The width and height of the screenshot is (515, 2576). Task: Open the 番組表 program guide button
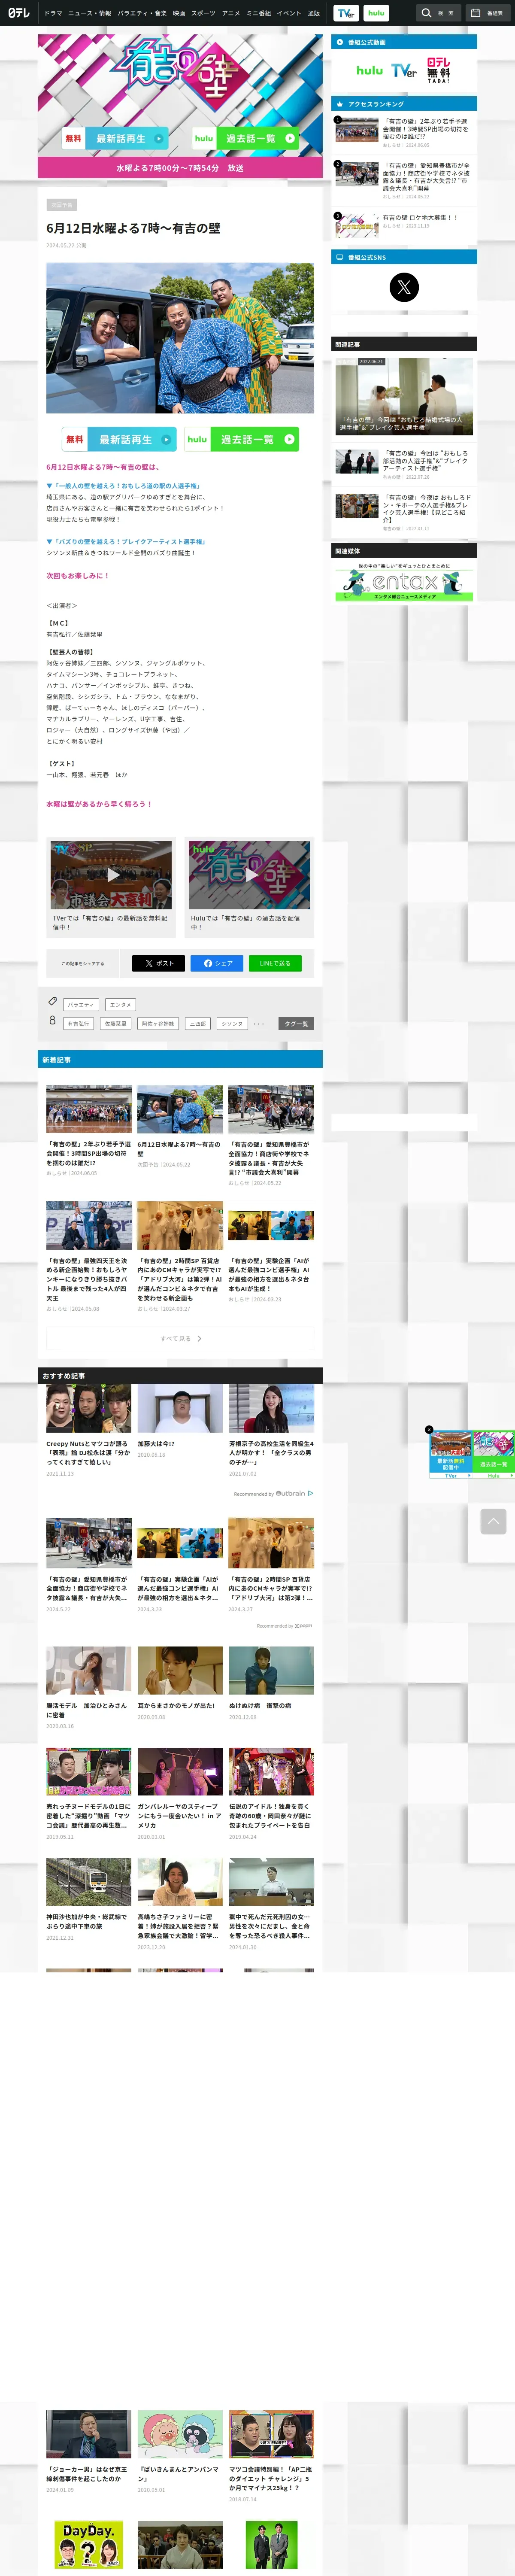tap(487, 13)
